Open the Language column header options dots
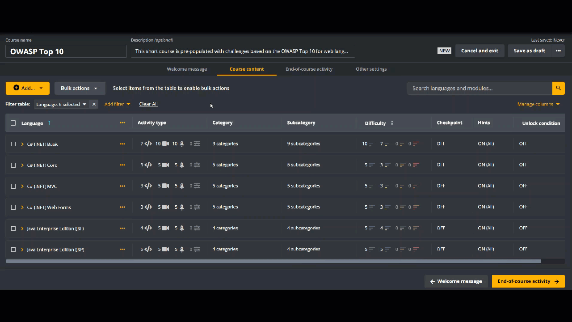Viewport: 572px width, 322px height. (x=122, y=123)
